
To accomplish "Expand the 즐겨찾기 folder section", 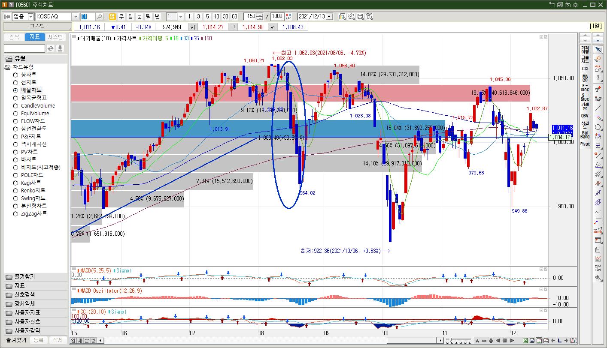I will point(36,277).
